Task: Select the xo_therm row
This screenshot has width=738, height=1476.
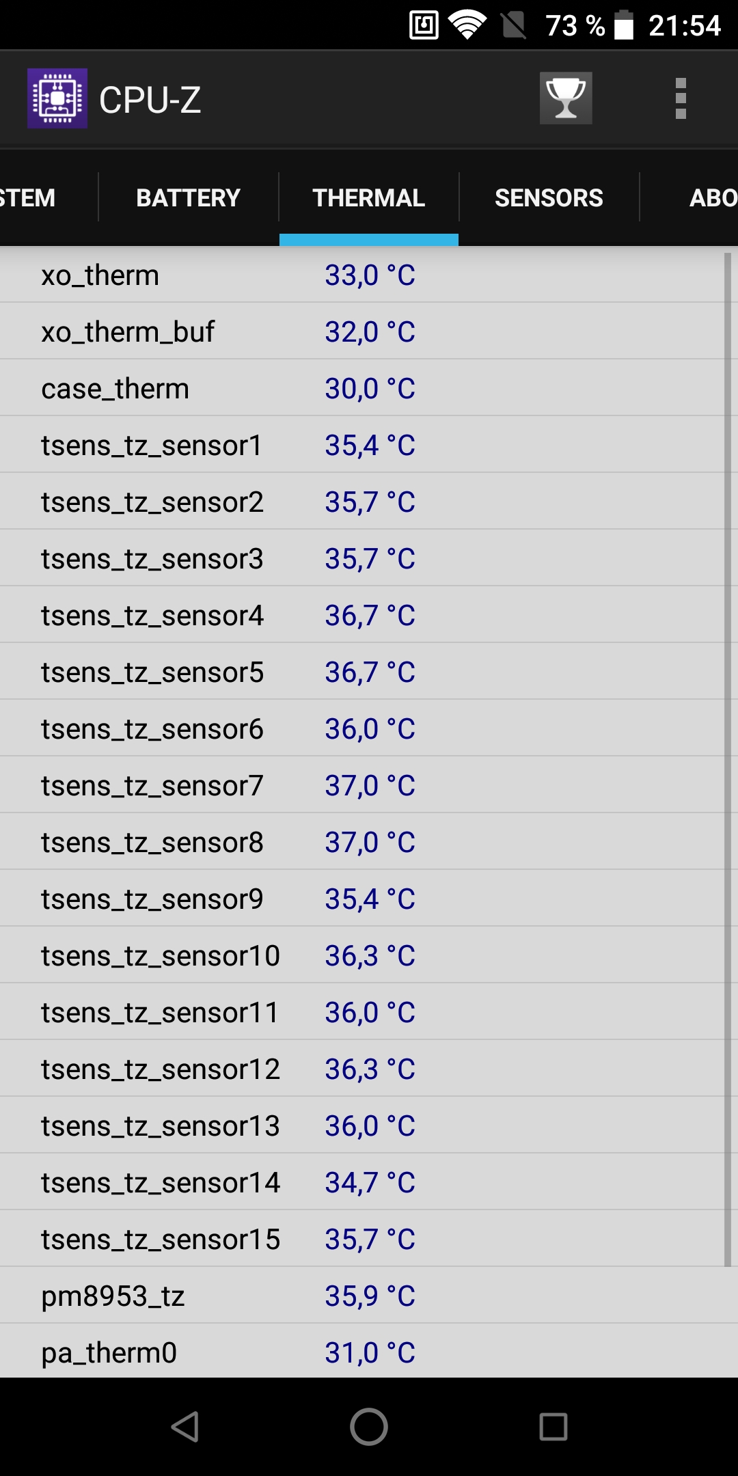Action: coord(362,275)
